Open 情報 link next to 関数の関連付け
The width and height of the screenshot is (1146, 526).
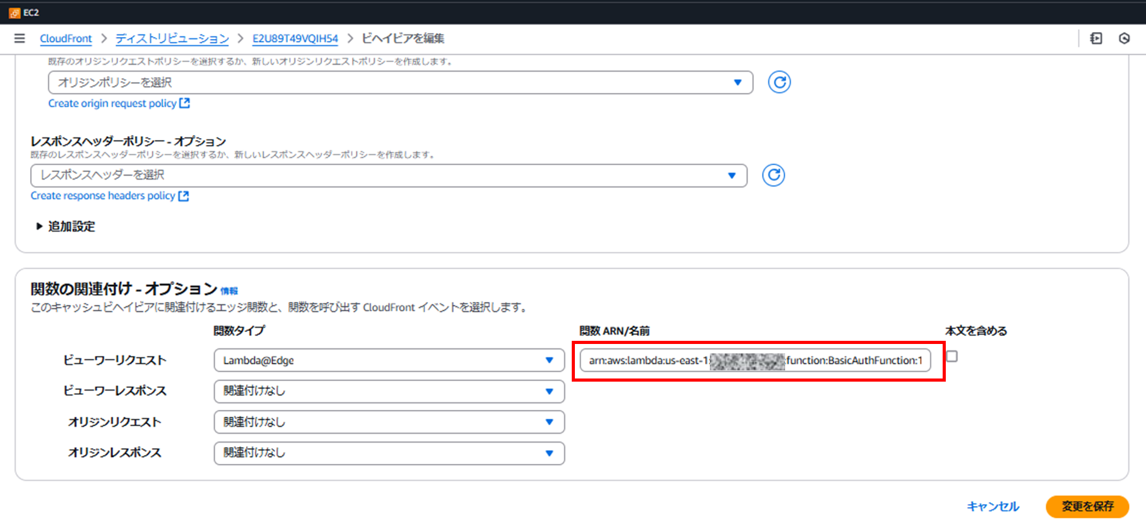[x=229, y=291]
